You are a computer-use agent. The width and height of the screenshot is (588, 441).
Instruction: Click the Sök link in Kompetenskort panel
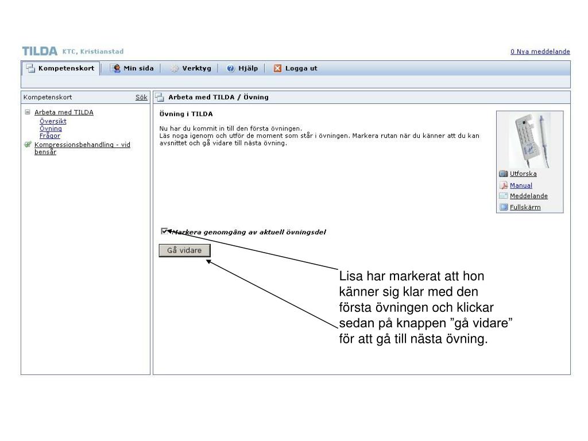pos(141,97)
